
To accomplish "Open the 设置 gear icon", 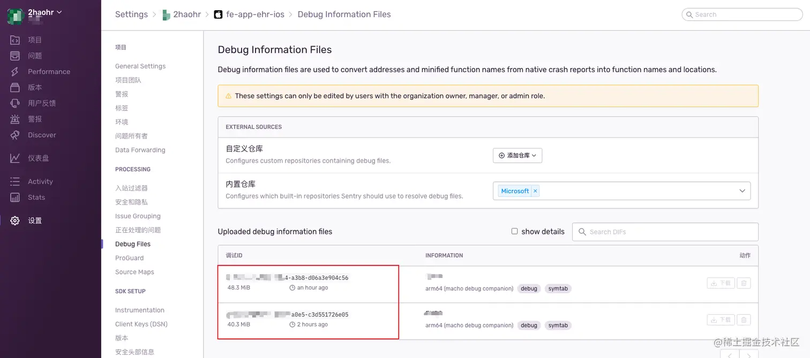I will point(15,220).
